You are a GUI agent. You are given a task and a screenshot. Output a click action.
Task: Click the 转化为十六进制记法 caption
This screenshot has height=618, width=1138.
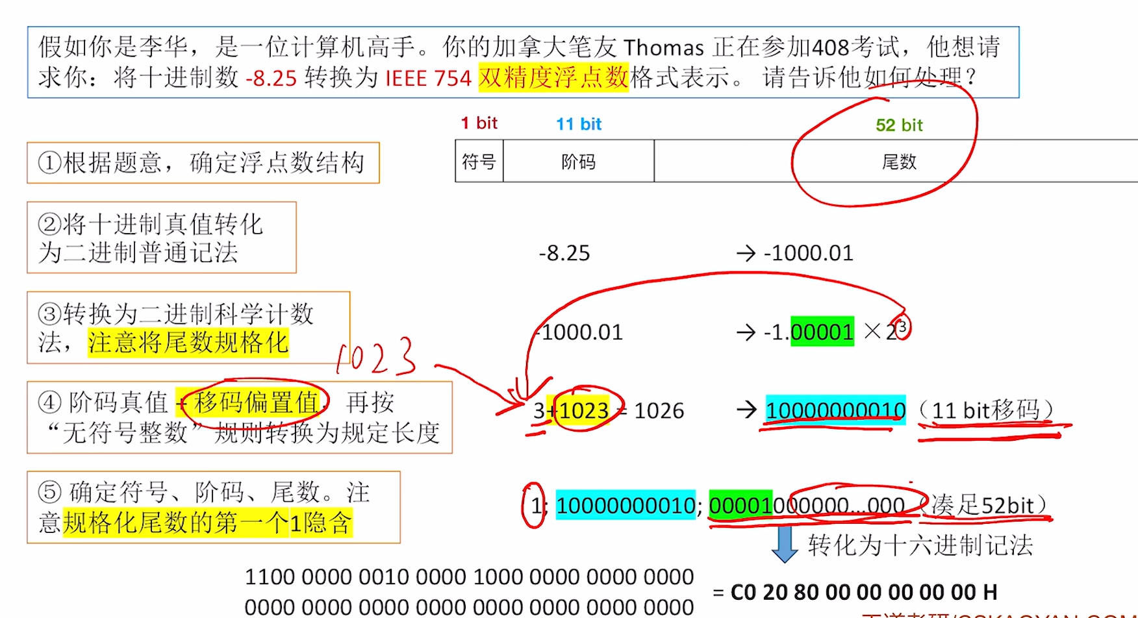click(x=920, y=545)
